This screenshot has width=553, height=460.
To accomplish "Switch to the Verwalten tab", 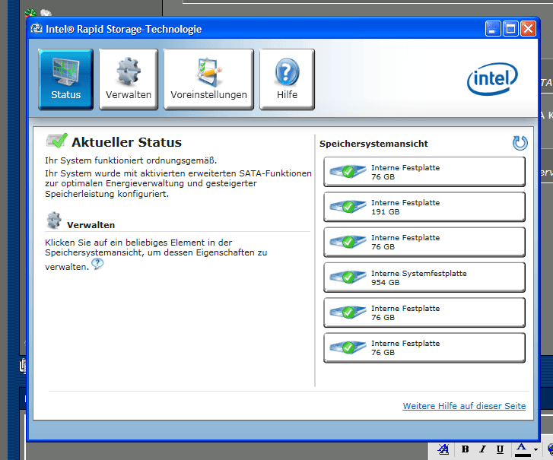I will click(x=129, y=79).
